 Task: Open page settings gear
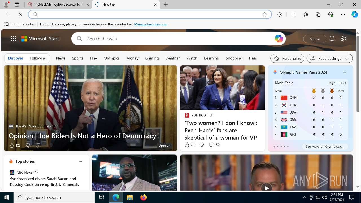[343, 39]
